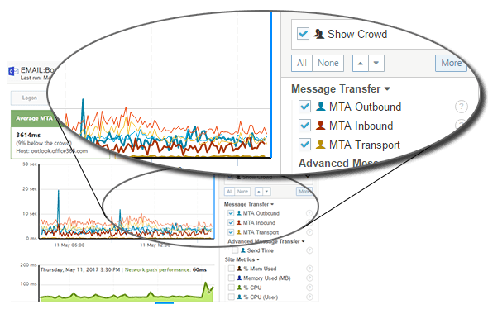Screen dimensions: 488x314
Task: Click the blue Memory Used (MB) person icon
Action: point(239,278)
